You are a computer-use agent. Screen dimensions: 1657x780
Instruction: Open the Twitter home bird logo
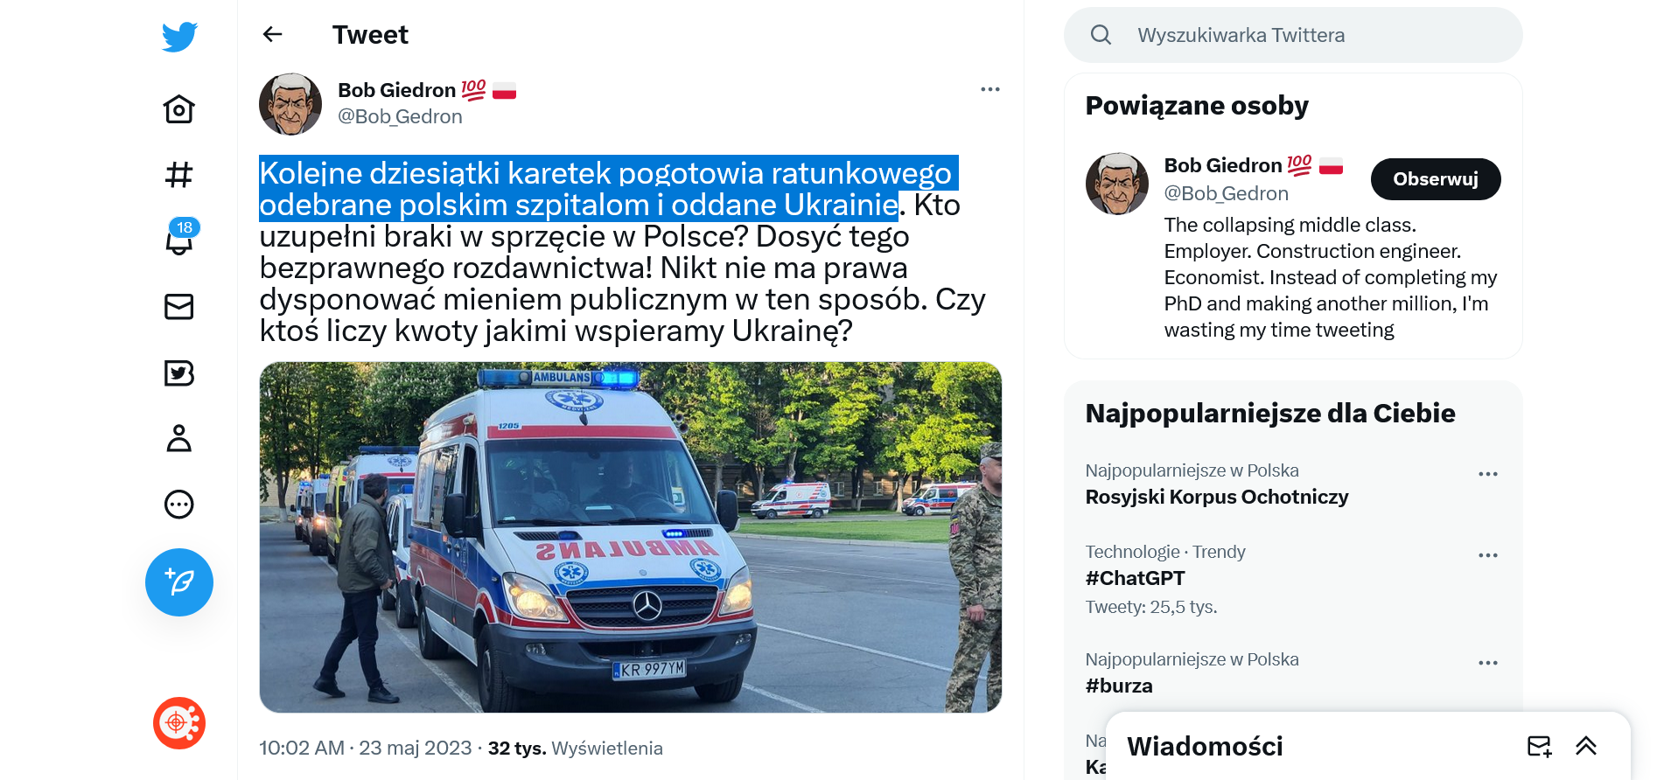[179, 37]
